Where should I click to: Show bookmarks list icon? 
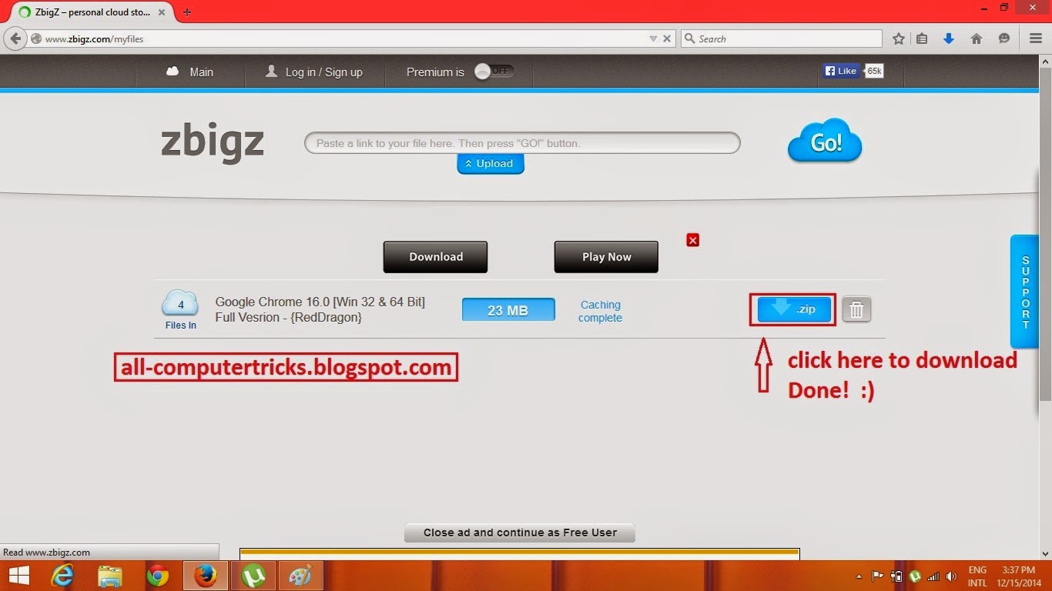(x=922, y=38)
